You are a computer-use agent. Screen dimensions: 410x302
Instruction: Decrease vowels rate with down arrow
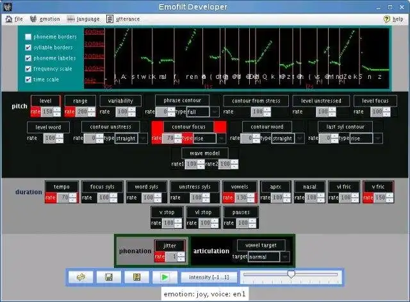coord(251,200)
